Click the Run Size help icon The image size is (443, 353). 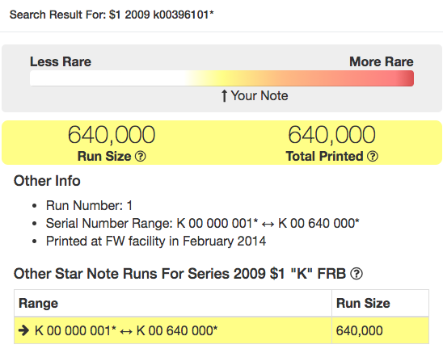coord(141,156)
